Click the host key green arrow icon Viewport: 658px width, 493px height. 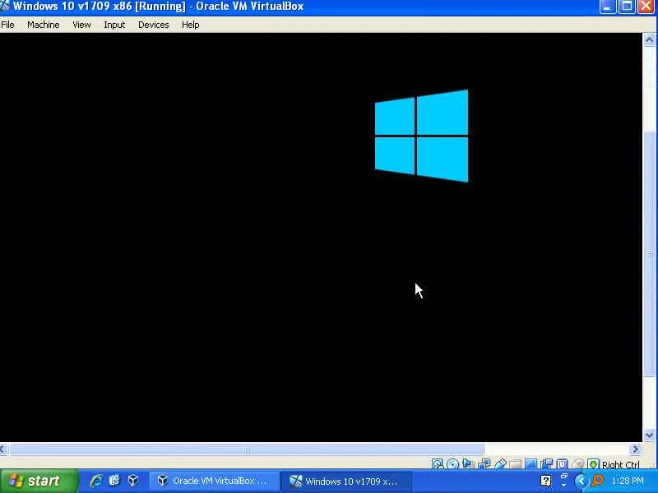[593, 463]
